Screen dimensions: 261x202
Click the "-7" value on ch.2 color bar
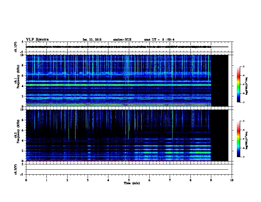click(243, 157)
